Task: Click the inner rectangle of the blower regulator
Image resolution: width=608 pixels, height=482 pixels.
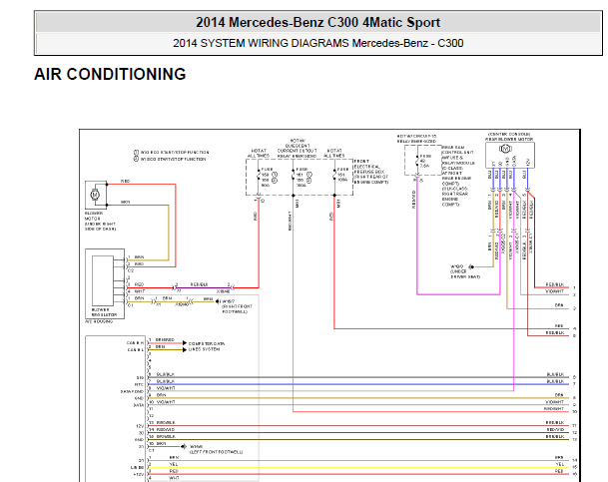Action: point(103,280)
